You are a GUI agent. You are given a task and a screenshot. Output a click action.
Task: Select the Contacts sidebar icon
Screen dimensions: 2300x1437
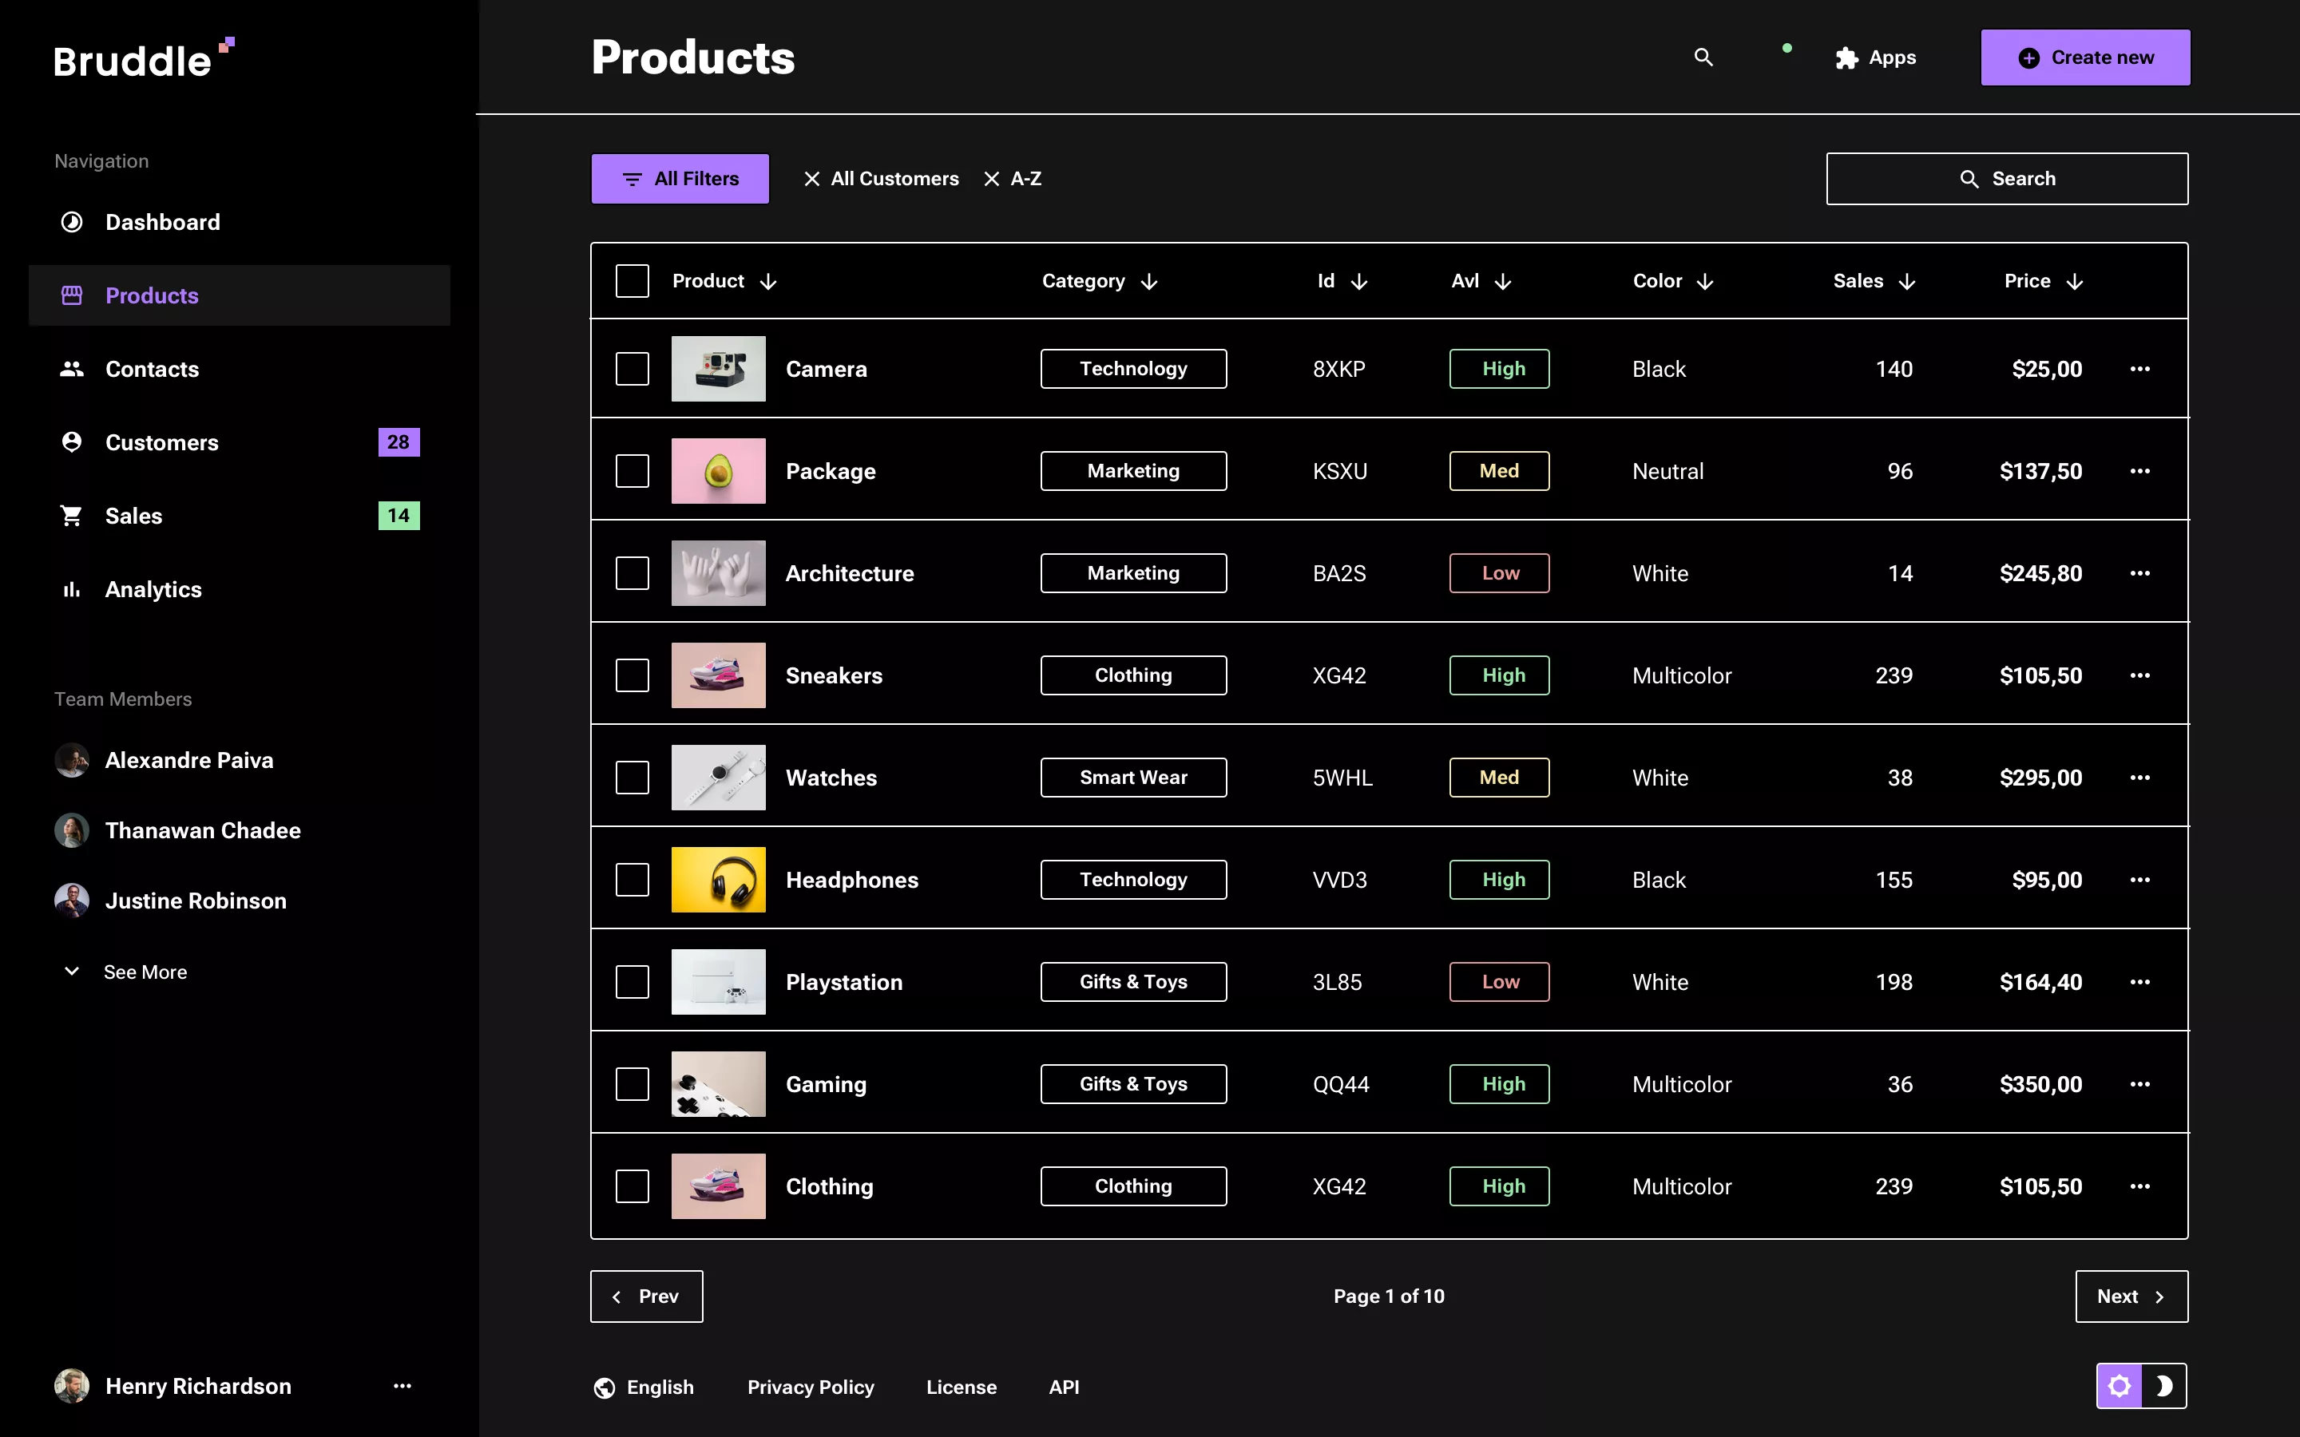pos(71,369)
